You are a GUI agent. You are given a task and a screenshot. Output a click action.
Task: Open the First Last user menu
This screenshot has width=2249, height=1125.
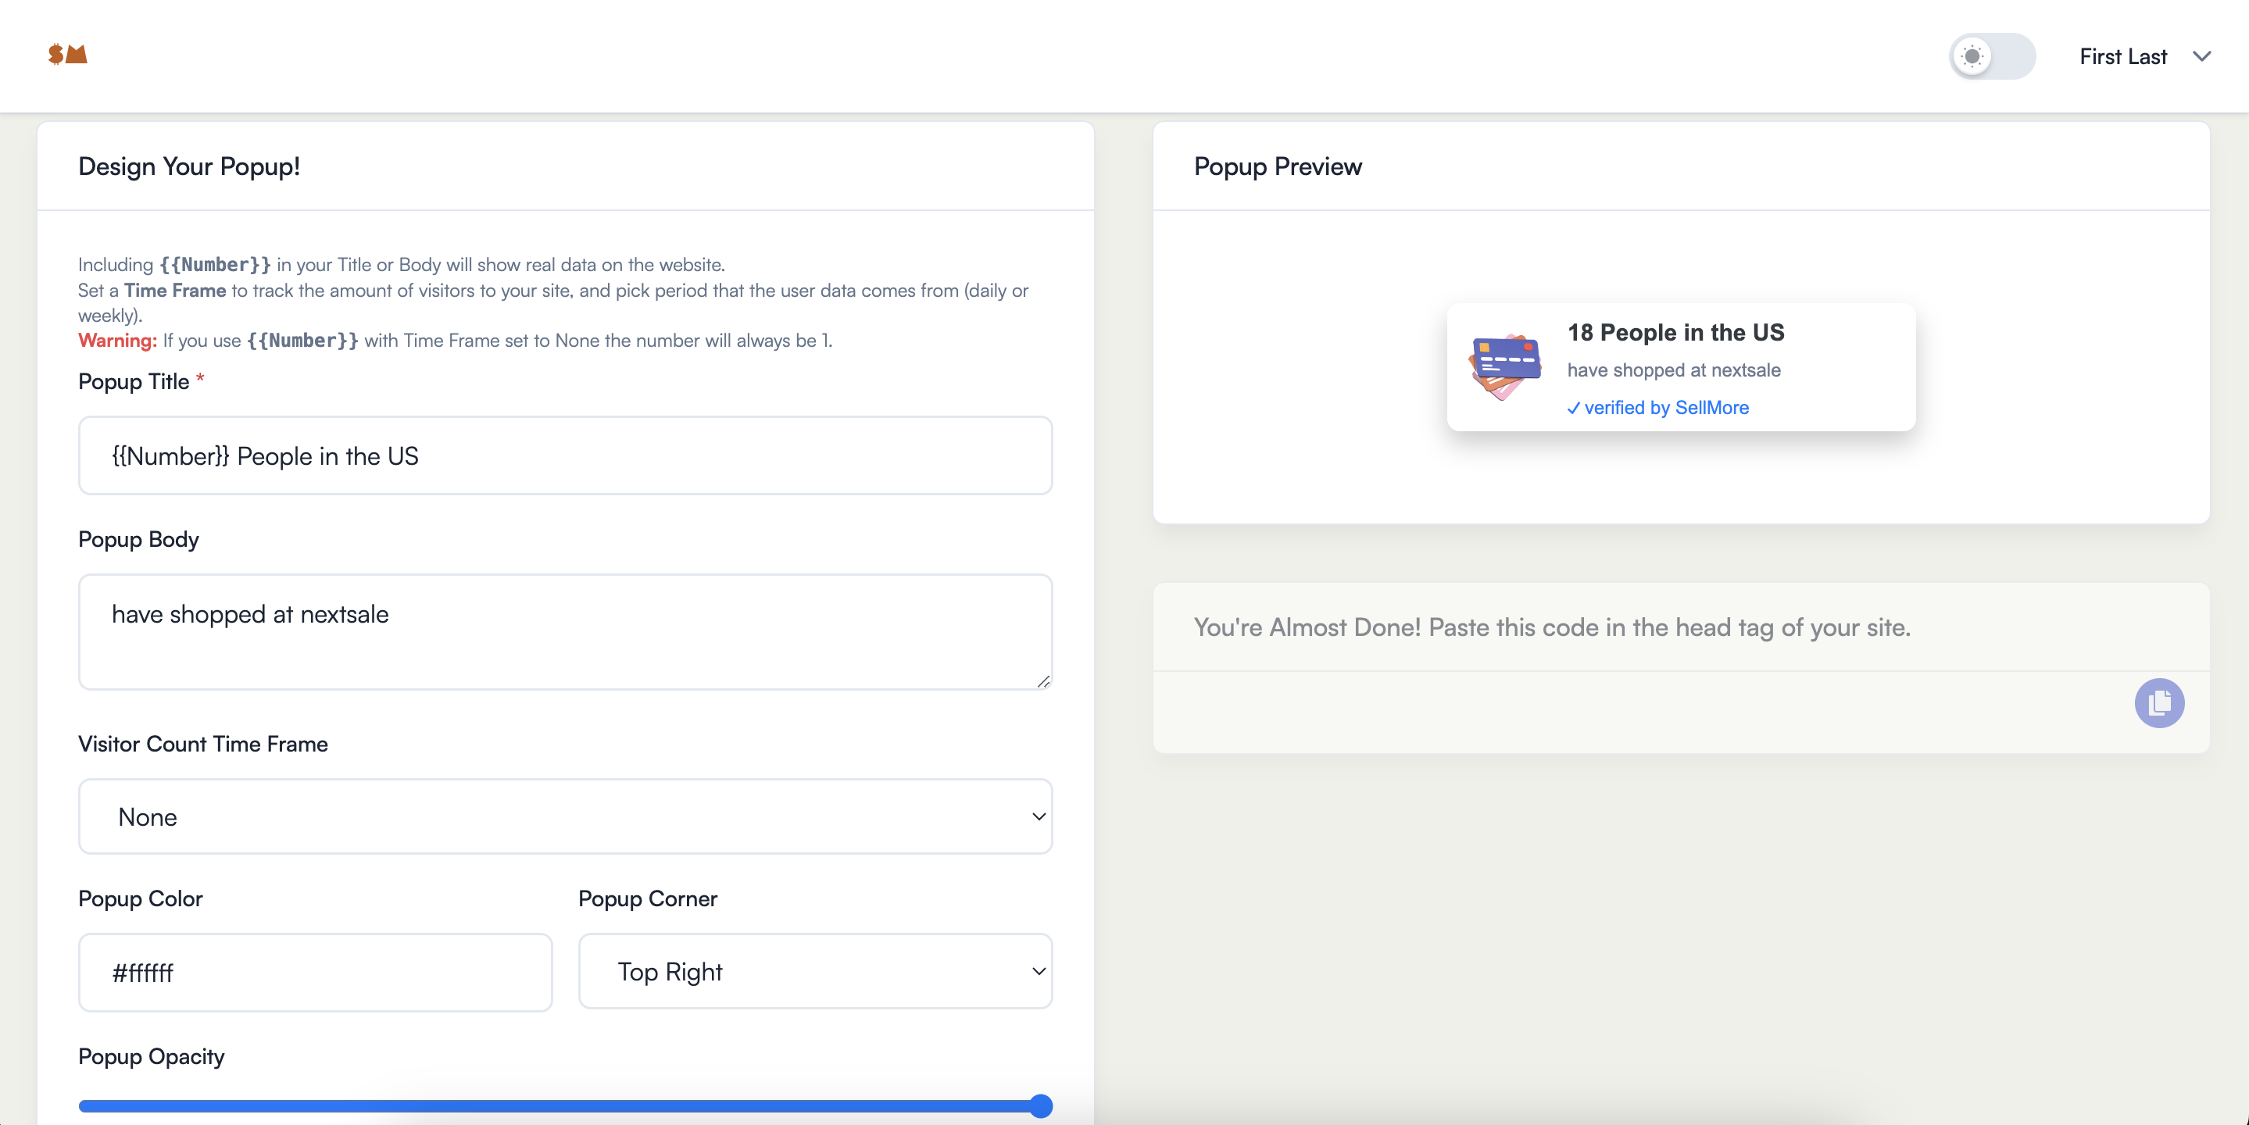click(2122, 57)
